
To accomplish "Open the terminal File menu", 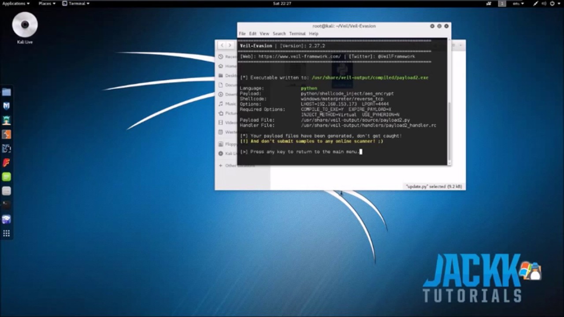I will tap(242, 33).
